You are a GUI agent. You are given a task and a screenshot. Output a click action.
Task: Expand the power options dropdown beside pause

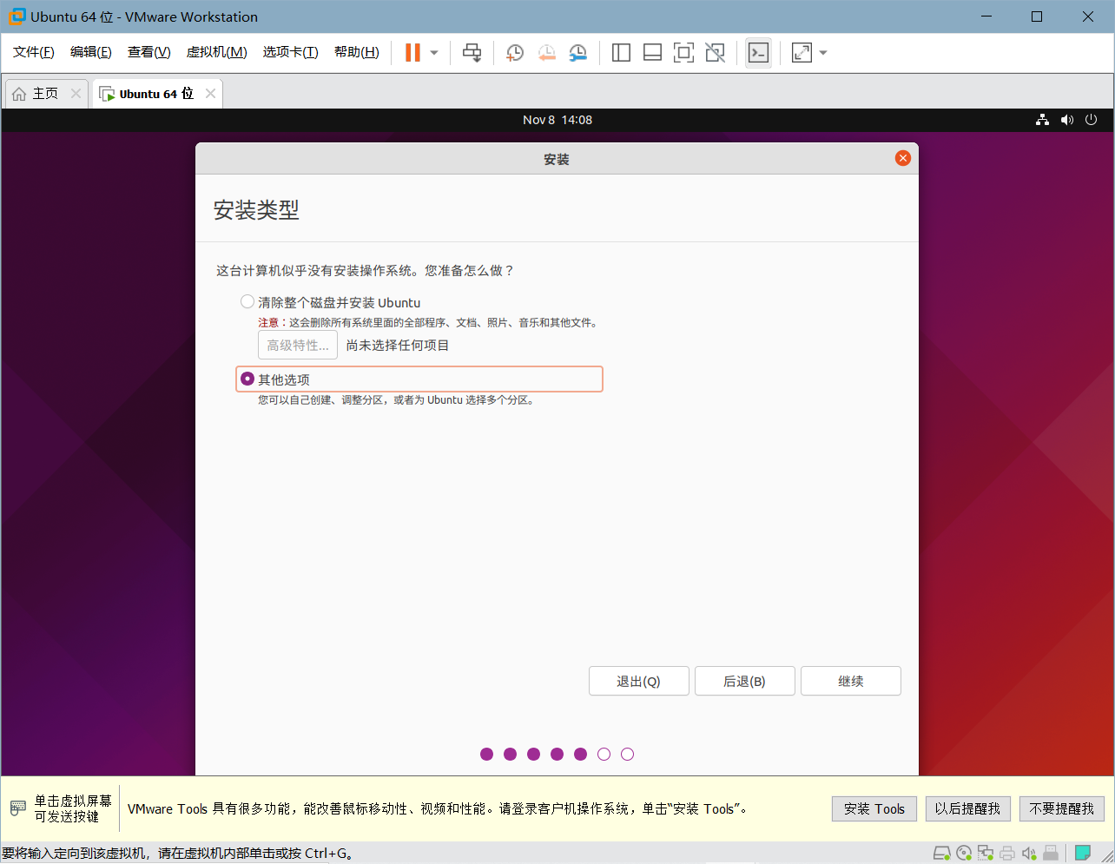pos(434,53)
